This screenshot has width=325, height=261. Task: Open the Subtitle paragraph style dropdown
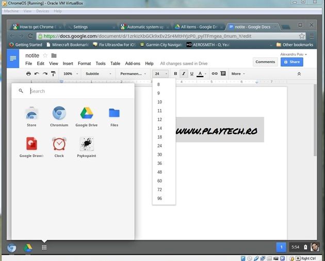tap(98, 74)
